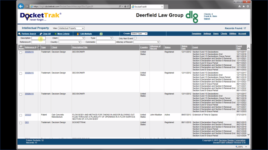Go back with the browser back arrow
The height and width of the screenshot is (150, 268).
(x=21, y=6)
